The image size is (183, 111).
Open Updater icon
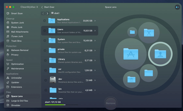tap(8, 82)
